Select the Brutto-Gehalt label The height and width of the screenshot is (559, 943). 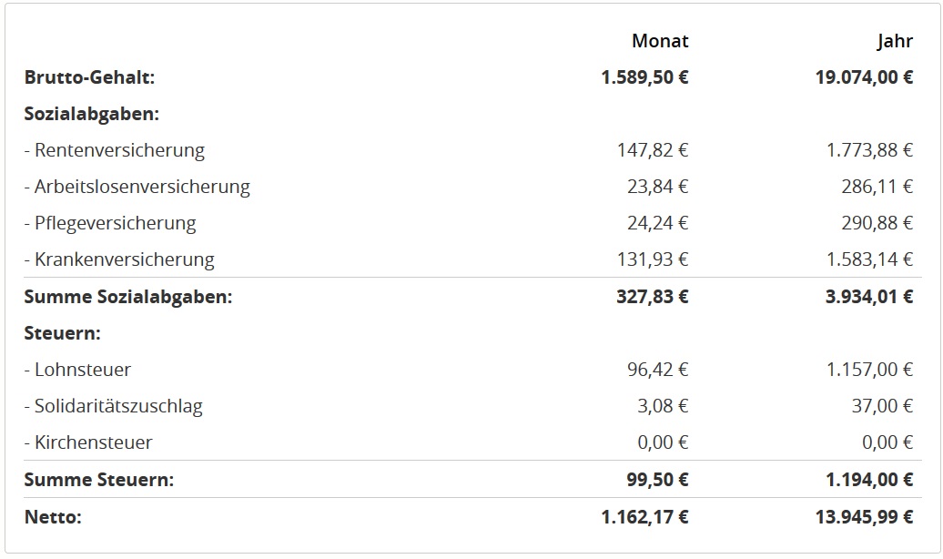(x=89, y=77)
